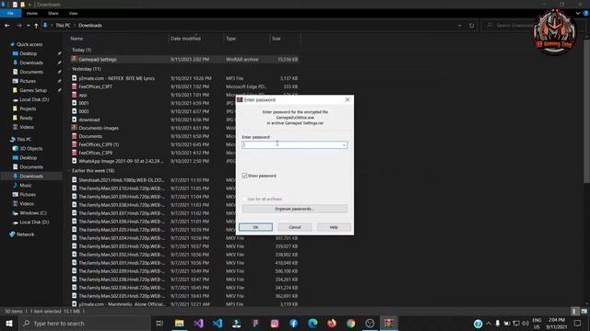Image resolution: width=590 pixels, height=331 pixels.
Task: Open the File menu in Explorer
Action: 10,13
